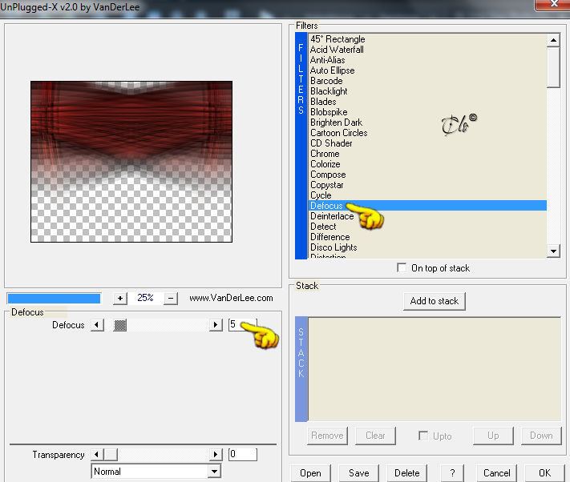Viewport: 570px width, 482px height.
Task: Click the Defocus value input field
Action: tap(242, 324)
